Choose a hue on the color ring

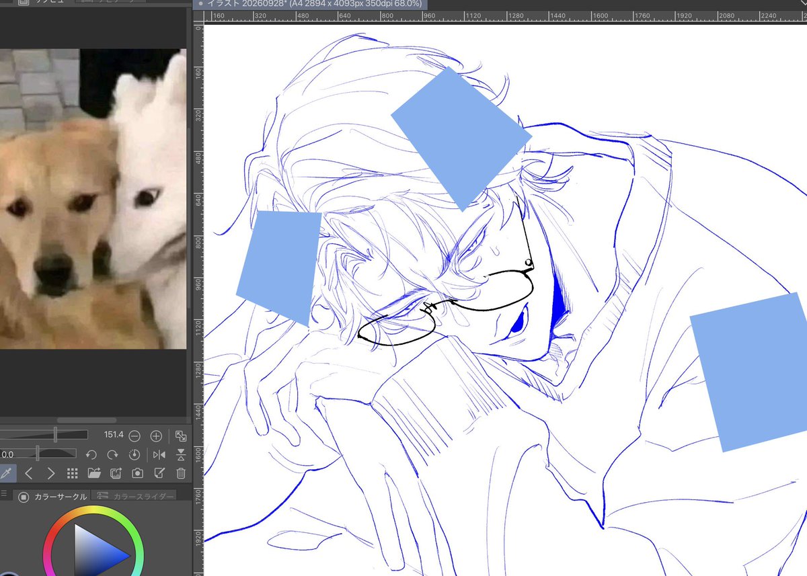(93, 512)
